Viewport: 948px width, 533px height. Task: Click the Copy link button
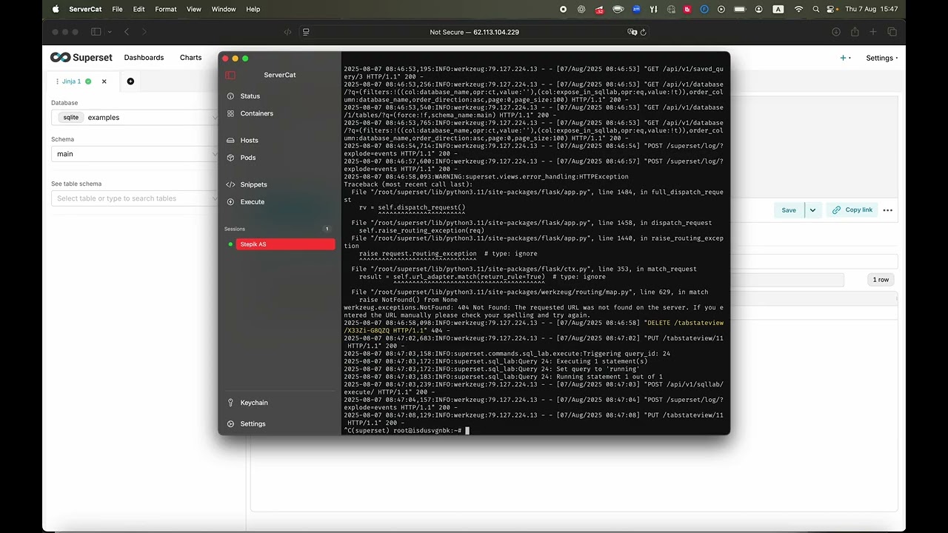[x=852, y=210]
